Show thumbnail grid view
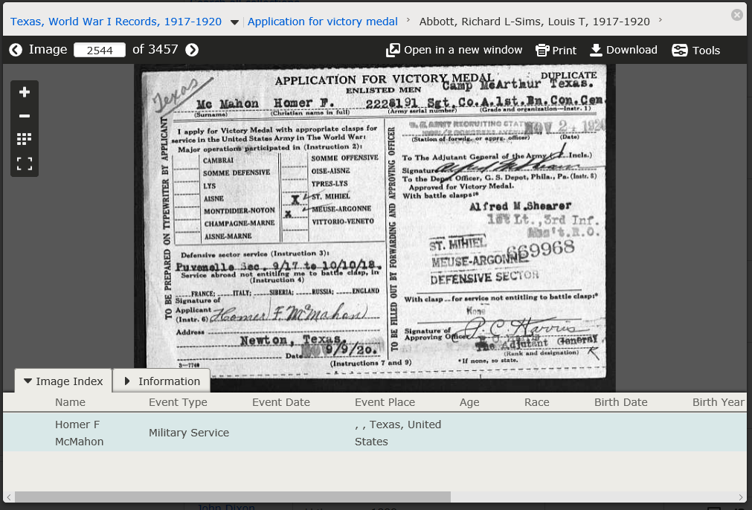The width and height of the screenshot is (752, 510). coord(25,139)
